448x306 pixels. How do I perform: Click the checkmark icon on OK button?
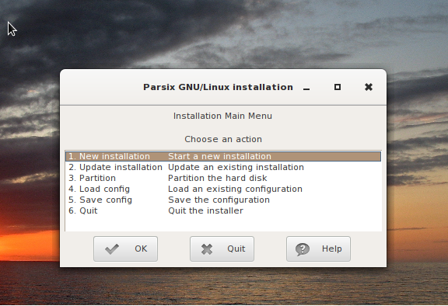[x=112, y=249]
